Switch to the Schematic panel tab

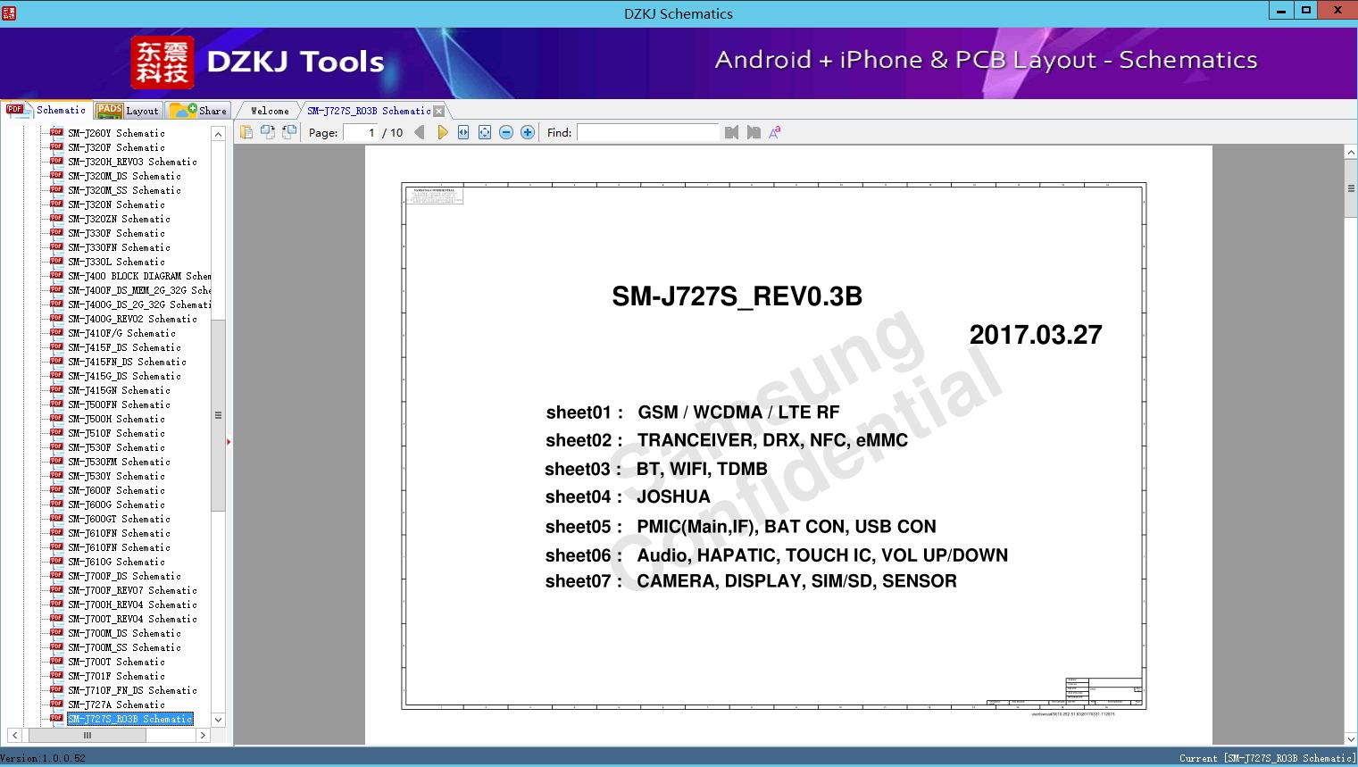point(46,110)
